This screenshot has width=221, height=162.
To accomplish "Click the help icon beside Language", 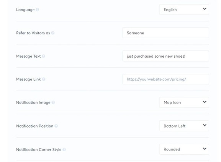I will pyautogui.click(x=38, y=10).
